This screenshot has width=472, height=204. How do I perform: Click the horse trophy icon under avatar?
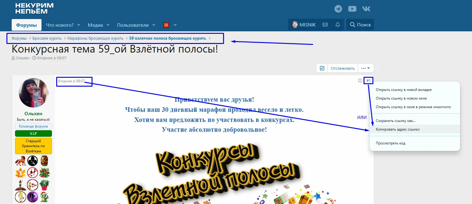click(x=21, y=160)
